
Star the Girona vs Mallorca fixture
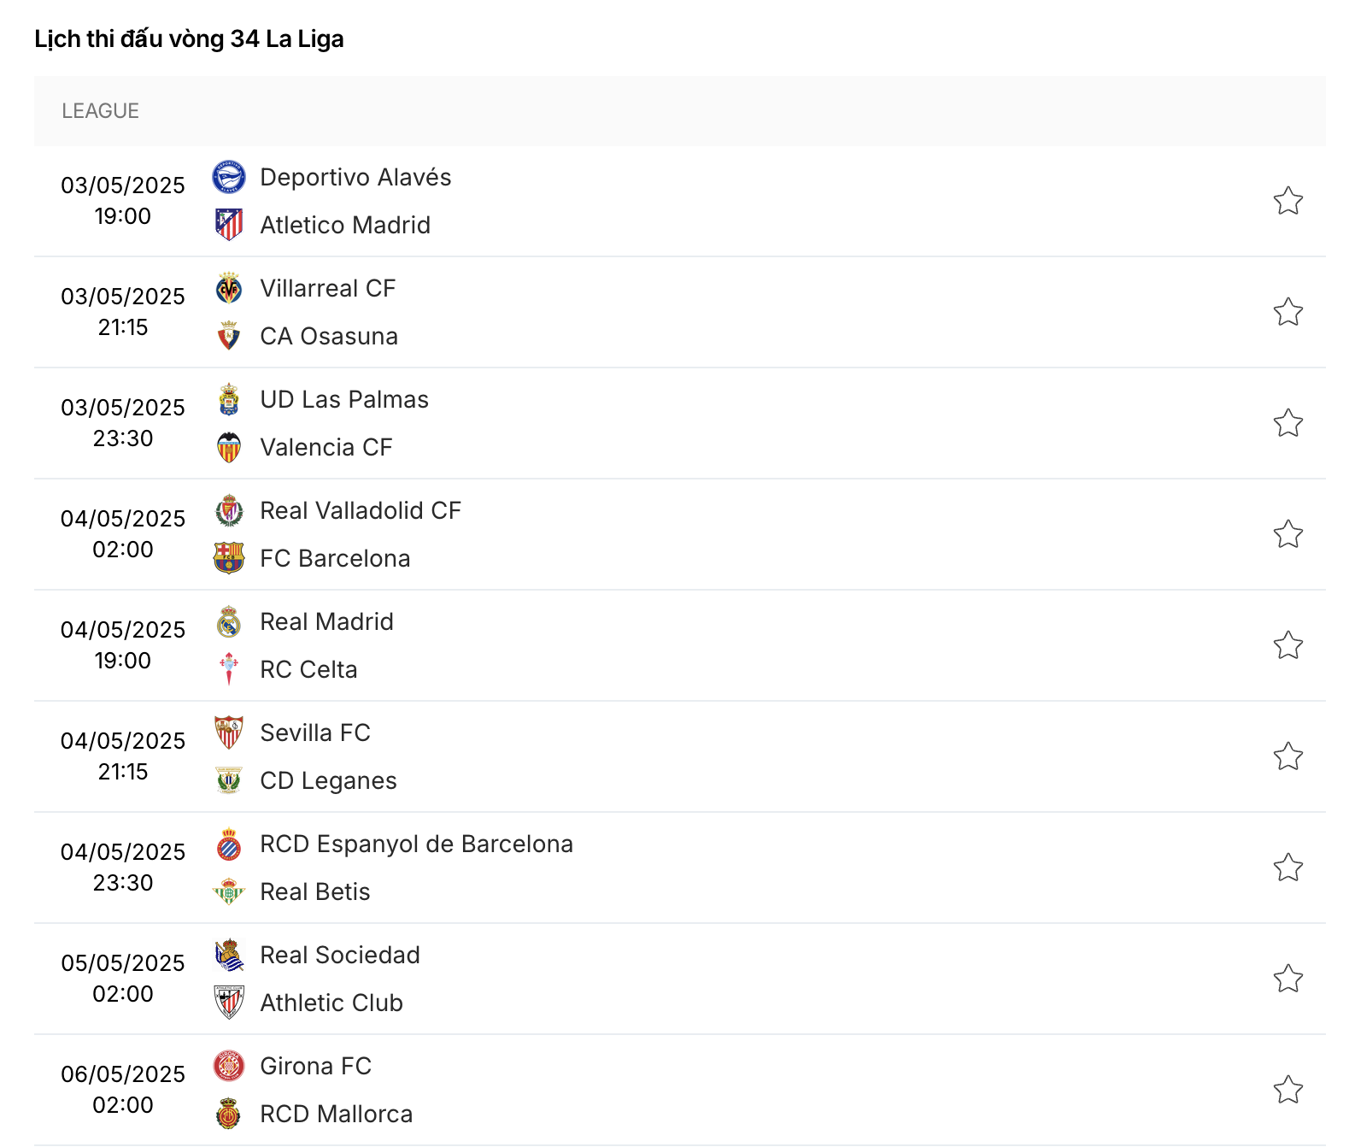pos(1288,1090)
